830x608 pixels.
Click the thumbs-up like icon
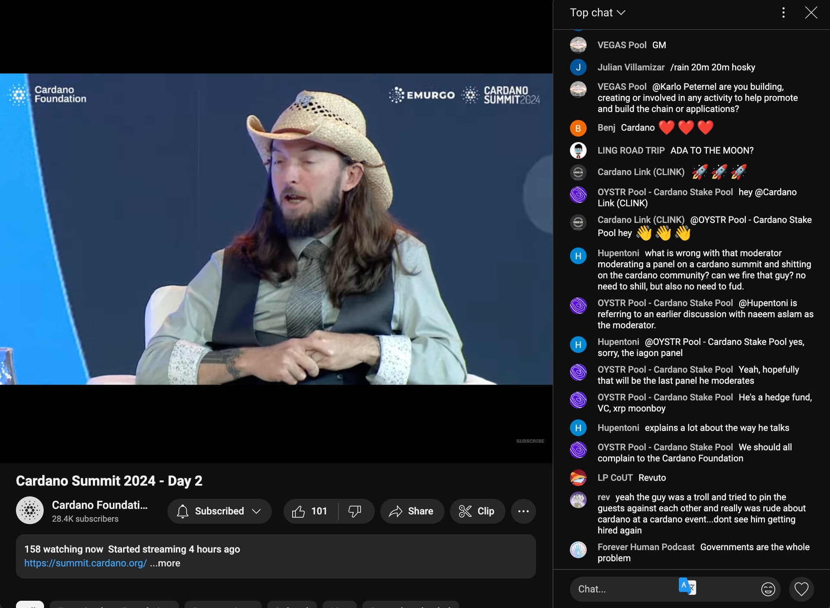click(299, 511)
